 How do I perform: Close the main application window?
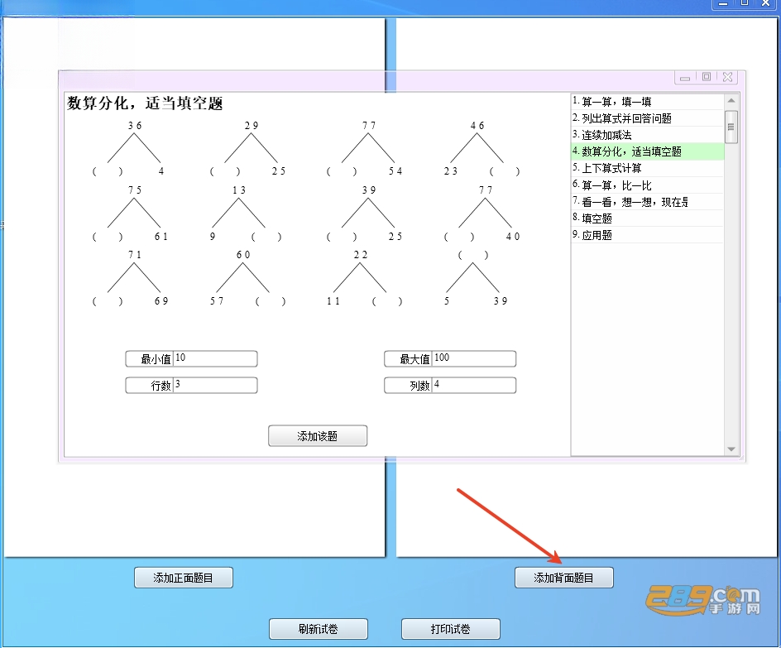(767, 3)
